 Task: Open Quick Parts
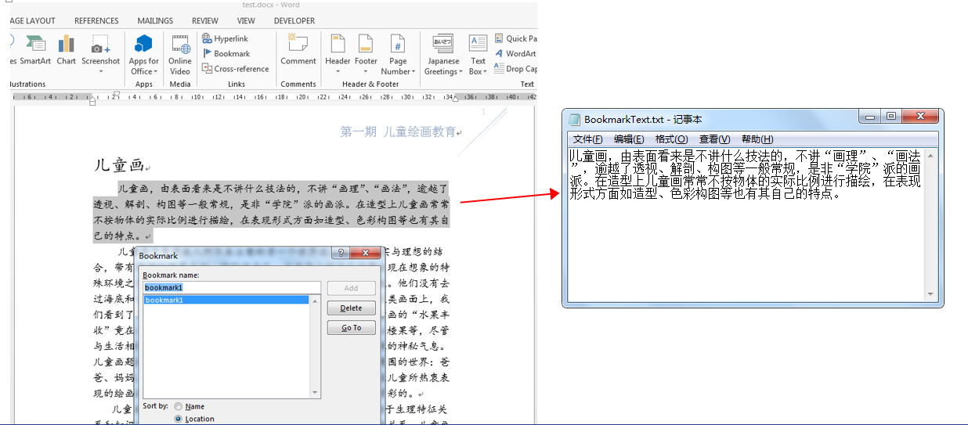click(x=516, y=38)
